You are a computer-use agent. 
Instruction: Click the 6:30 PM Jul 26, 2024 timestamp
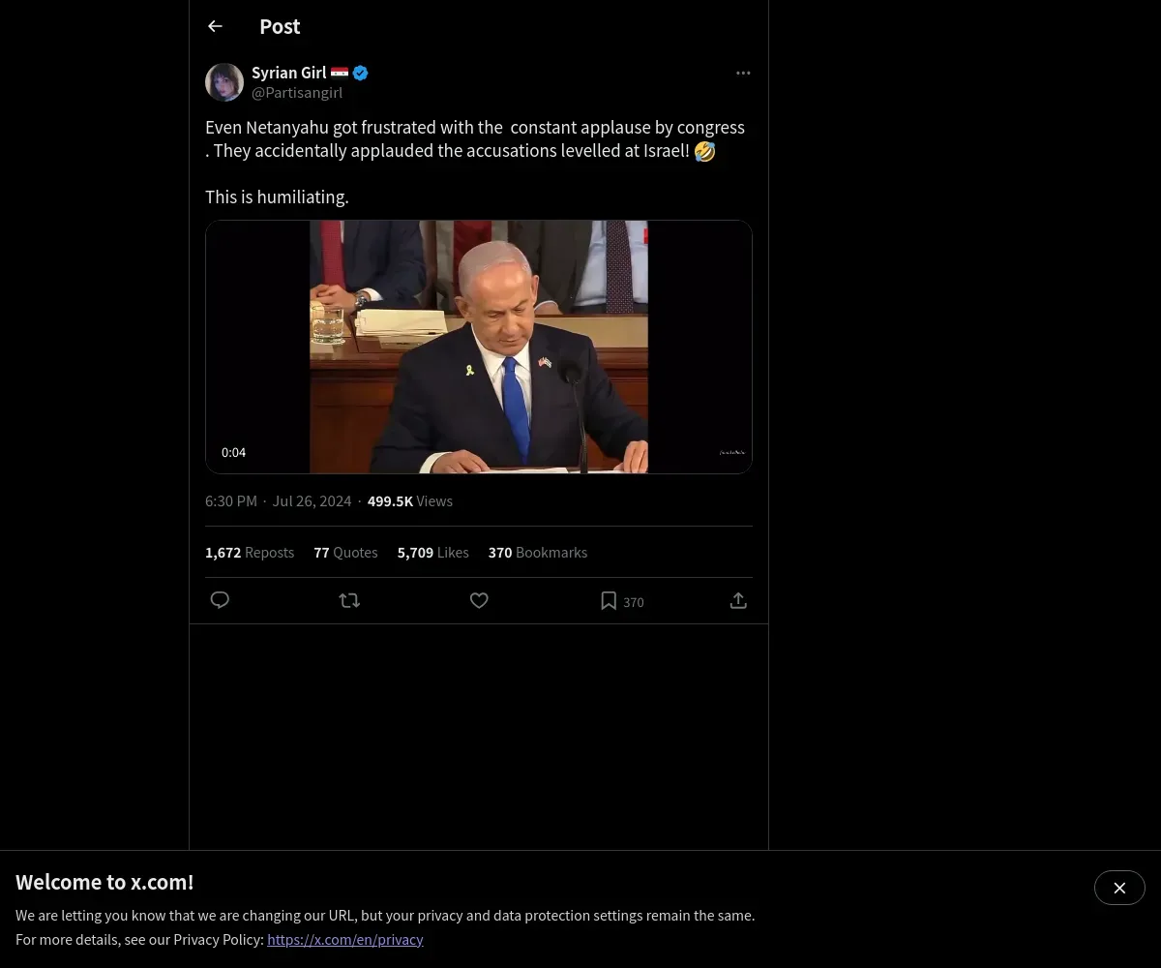[278, 501]
